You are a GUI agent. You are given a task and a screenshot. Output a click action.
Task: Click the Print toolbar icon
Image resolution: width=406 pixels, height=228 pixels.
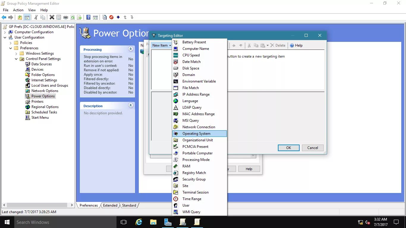[x=66, y=17]
